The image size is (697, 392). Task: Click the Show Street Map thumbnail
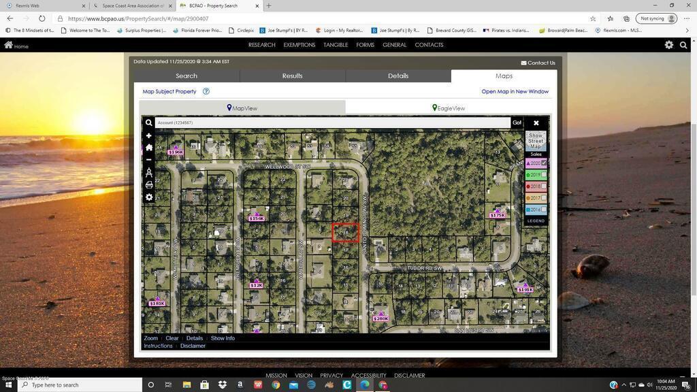pyautogui.click(x=536, y=140)
